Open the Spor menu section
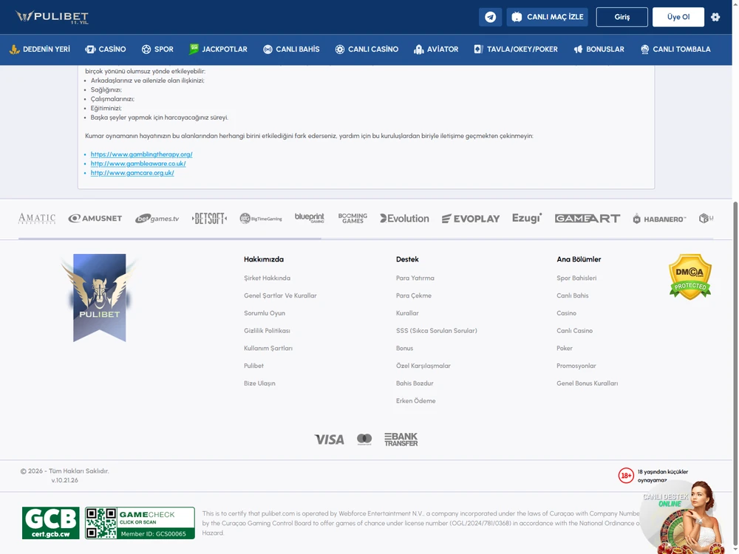739x554 pixels. [x=157, y=49]
